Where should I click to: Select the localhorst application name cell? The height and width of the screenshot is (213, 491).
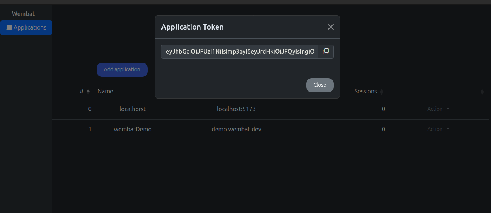(133, 109)
